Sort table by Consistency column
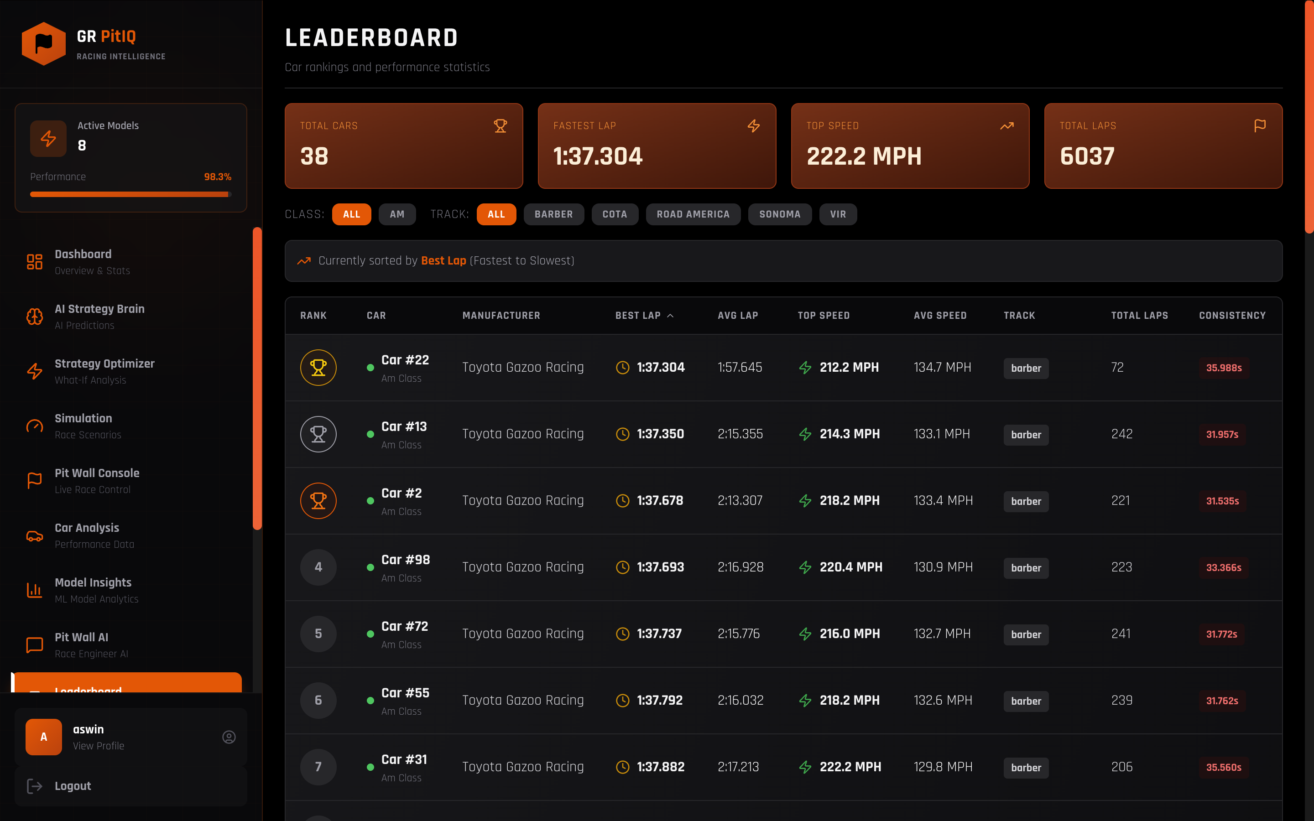 point(1232,316)
